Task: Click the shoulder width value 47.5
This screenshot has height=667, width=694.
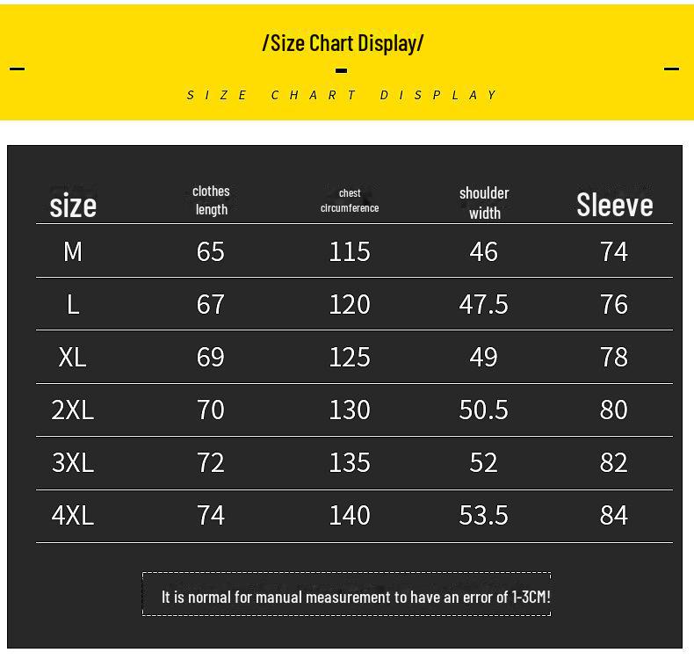Action: pyautogui.click(x=484, y=304)
